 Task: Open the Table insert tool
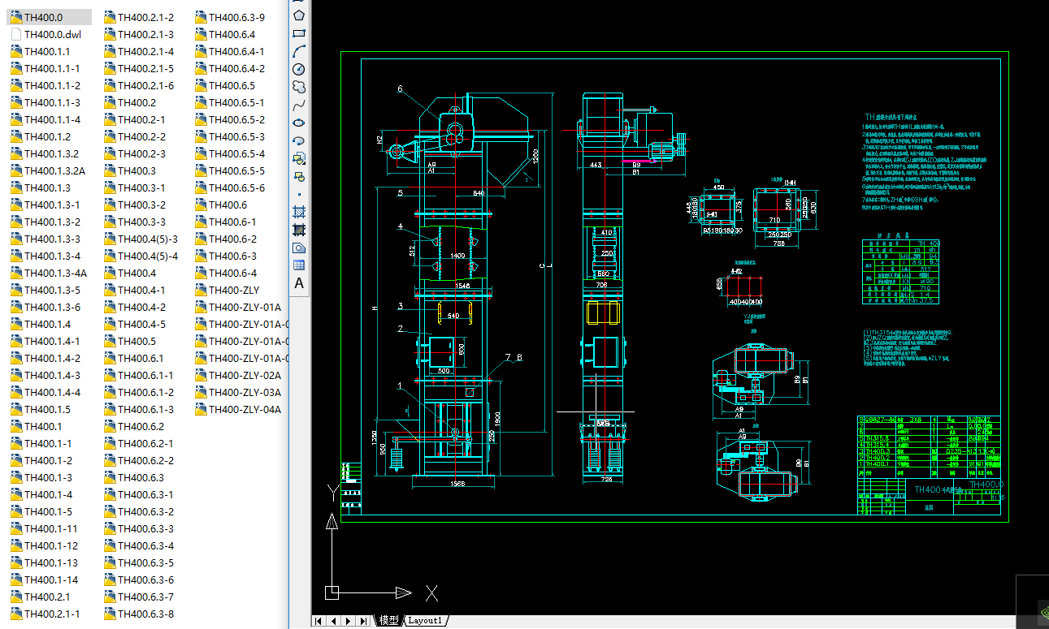299,265
